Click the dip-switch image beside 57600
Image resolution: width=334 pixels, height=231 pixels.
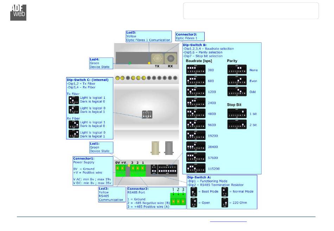pyautogui.click(x=196, y=157)
